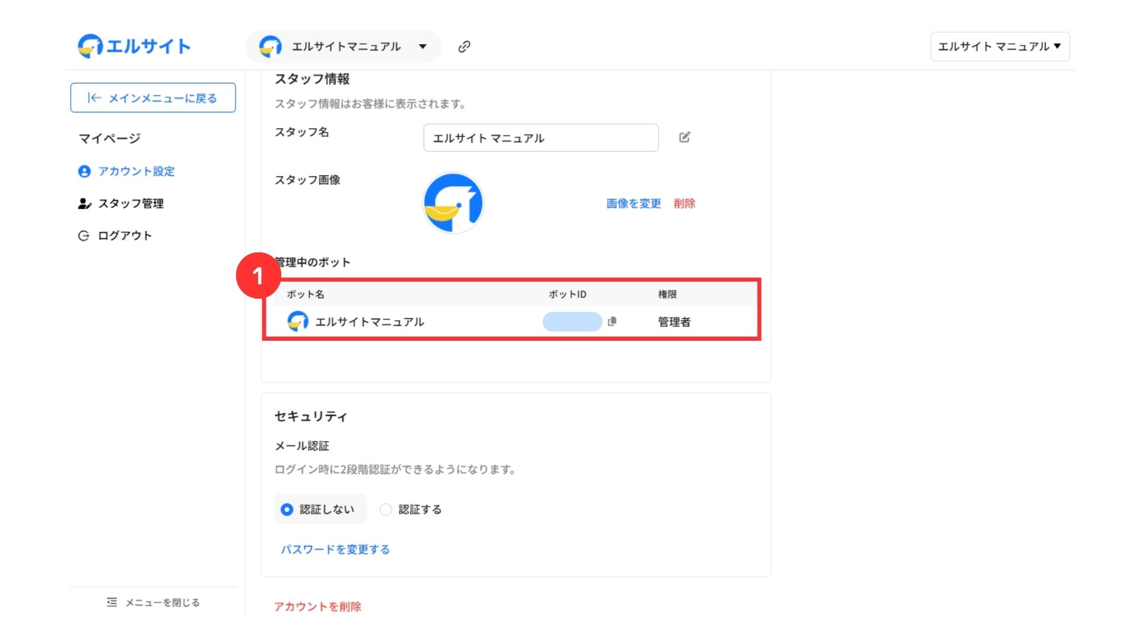Click the bot avatar icon in table row
The height and width of the screenshot is (640, 1139).
297,321
